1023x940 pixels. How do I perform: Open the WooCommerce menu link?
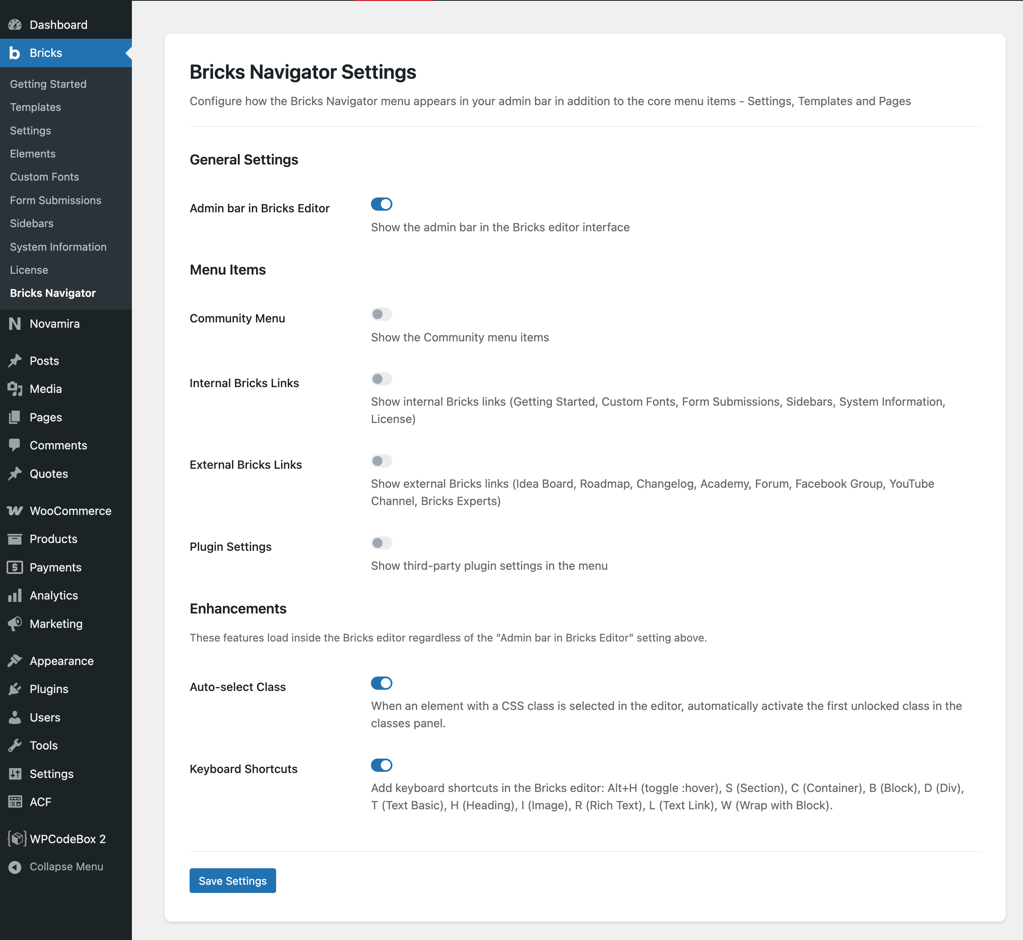pos(70,511)
